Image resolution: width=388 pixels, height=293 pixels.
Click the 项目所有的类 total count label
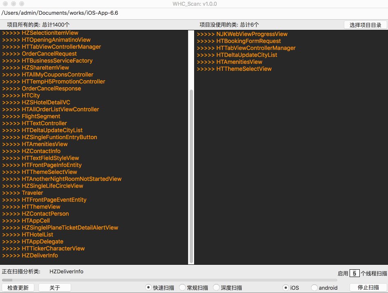(38, 25)
